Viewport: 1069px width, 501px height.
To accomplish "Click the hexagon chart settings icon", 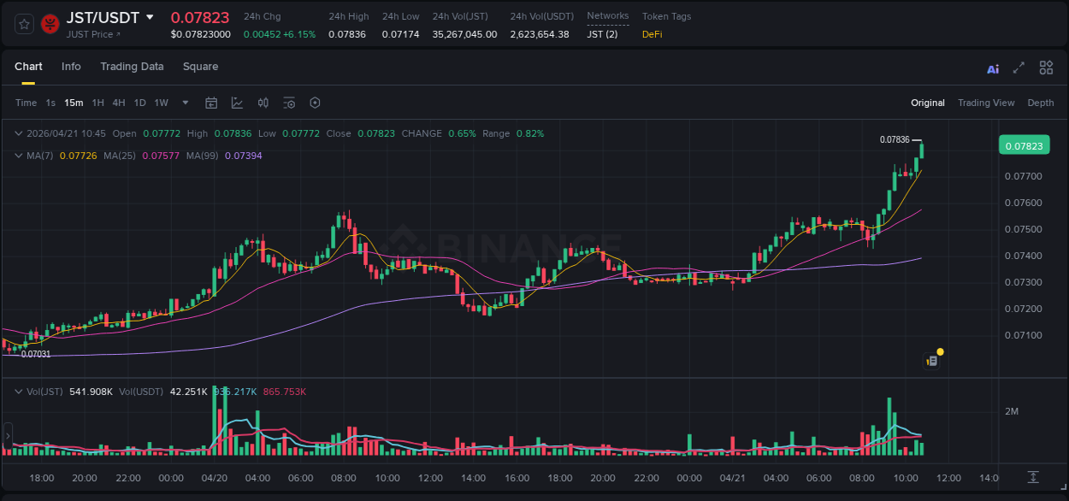I will click(315, 103).
